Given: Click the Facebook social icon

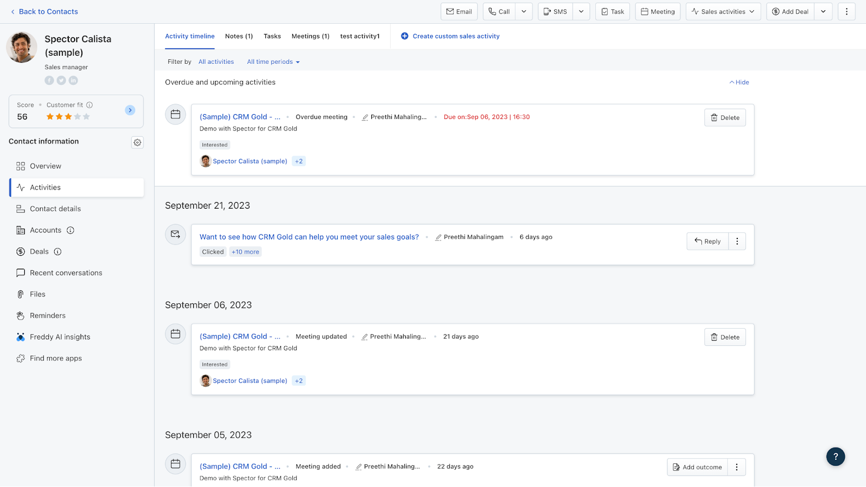Looking at the screenshot, I should point(49,81).
